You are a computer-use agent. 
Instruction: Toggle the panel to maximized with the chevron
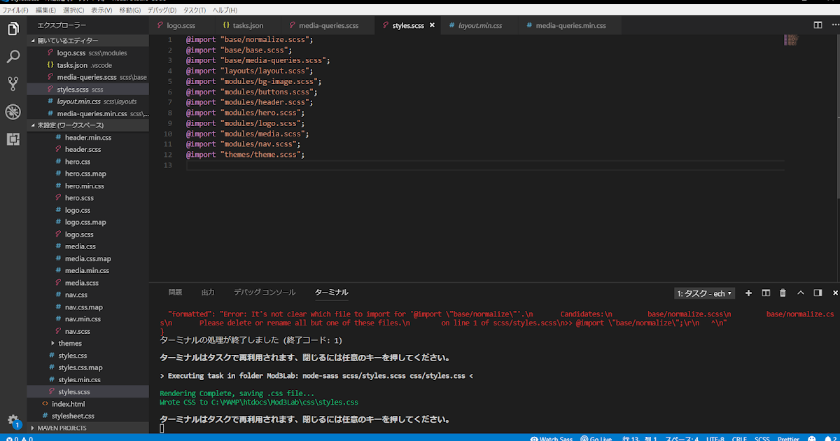(x=801, y=293)
